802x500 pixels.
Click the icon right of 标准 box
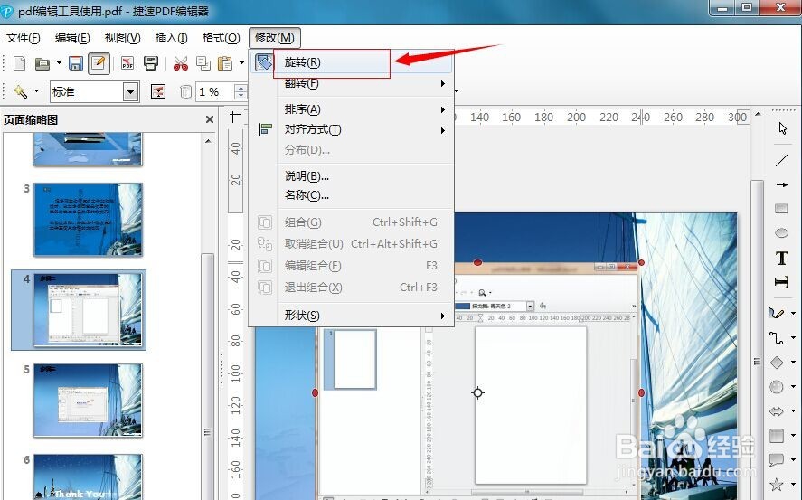(x=158, y=91)
